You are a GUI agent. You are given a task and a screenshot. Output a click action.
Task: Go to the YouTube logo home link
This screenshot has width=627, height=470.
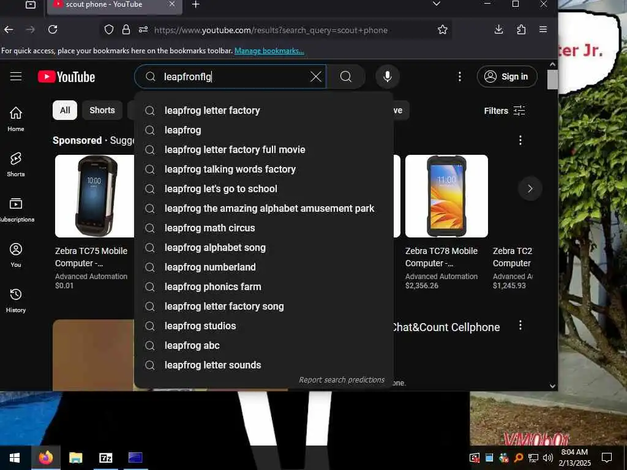(x=66, y=76)
